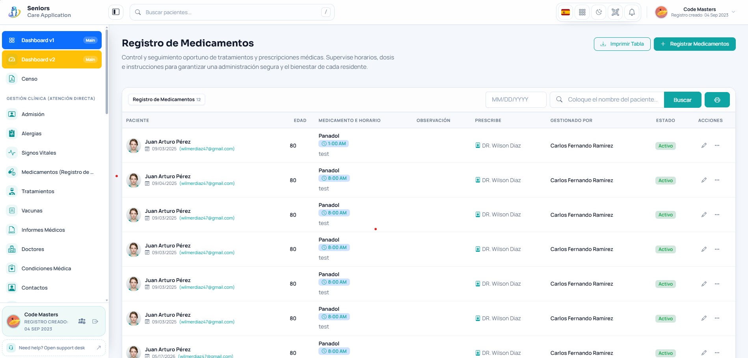The image size is (748, 358).
Task: Open more actions on fourth patient row
Action: (717, 249)
